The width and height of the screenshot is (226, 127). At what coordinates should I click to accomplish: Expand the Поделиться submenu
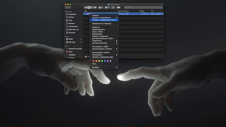pos(104,41)
